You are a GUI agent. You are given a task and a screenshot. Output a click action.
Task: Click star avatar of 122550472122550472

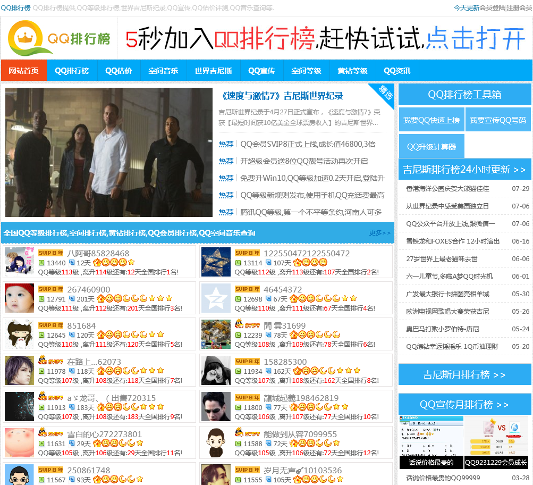tap(216, 262)
